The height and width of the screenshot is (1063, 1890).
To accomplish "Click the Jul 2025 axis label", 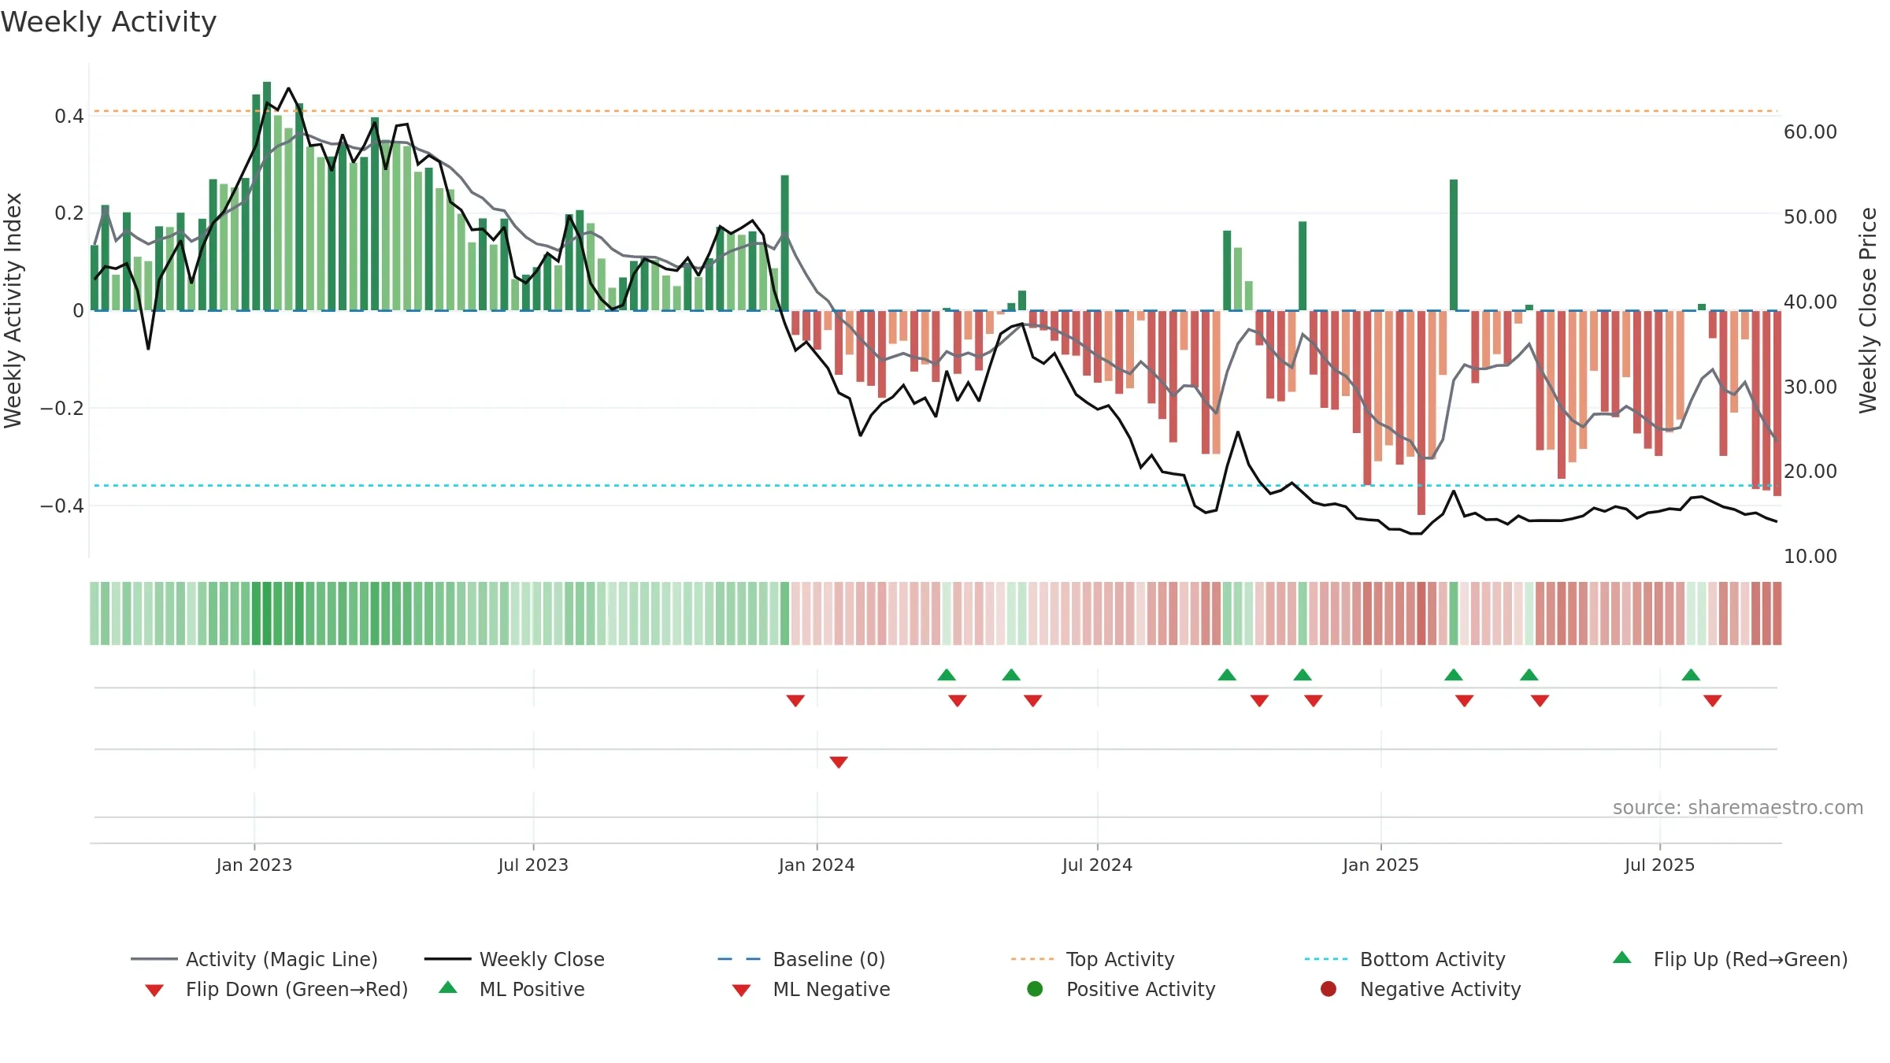I will 1659,865.
